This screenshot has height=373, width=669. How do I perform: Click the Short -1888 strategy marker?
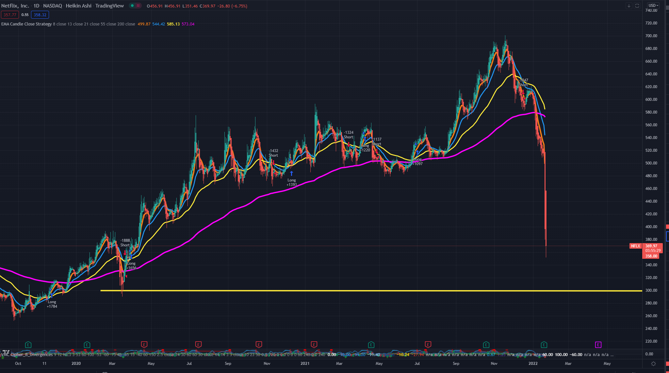[x=125, y=243]
